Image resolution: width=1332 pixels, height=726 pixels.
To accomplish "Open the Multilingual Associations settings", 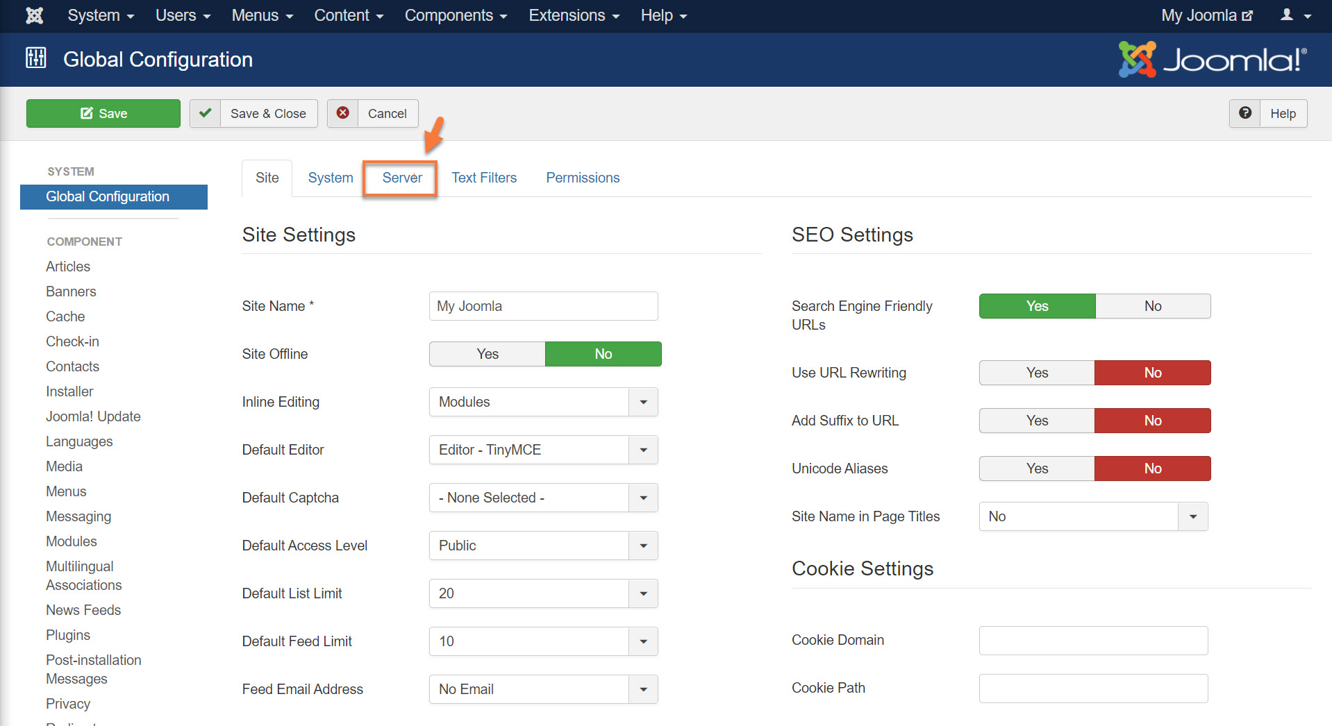I will pos(83,575).
